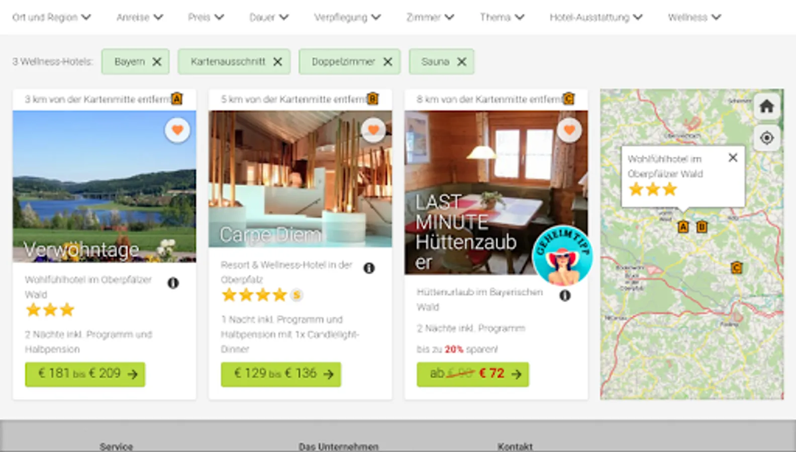Select map marker A
Image resolution: width=796 pixels, height=452 pixels.
coord(683,227)
